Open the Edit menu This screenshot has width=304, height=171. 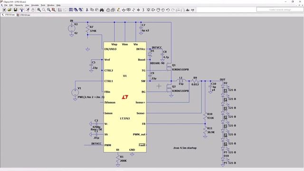click(11, 5)
